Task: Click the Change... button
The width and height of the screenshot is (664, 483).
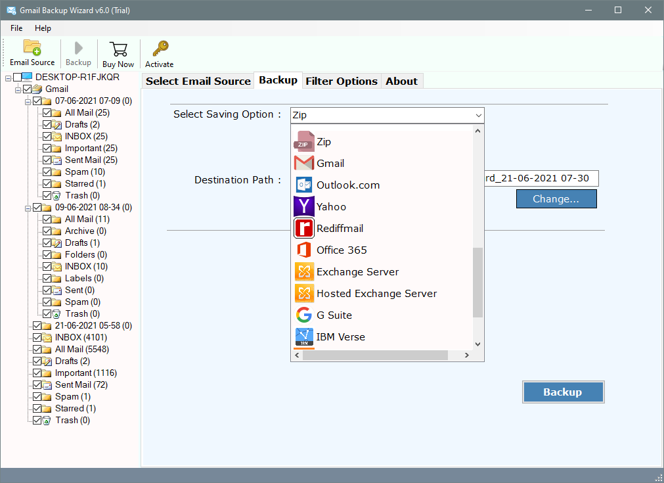Action: point(556,198)
